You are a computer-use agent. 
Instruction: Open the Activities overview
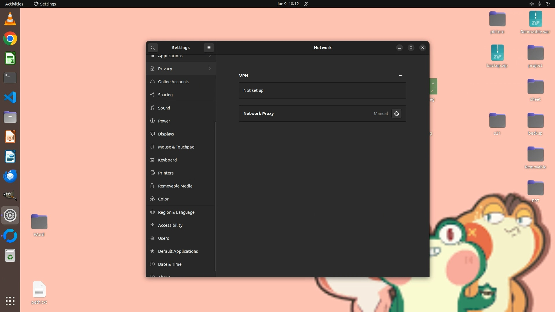pyautogui.click(x=14, y=4)
